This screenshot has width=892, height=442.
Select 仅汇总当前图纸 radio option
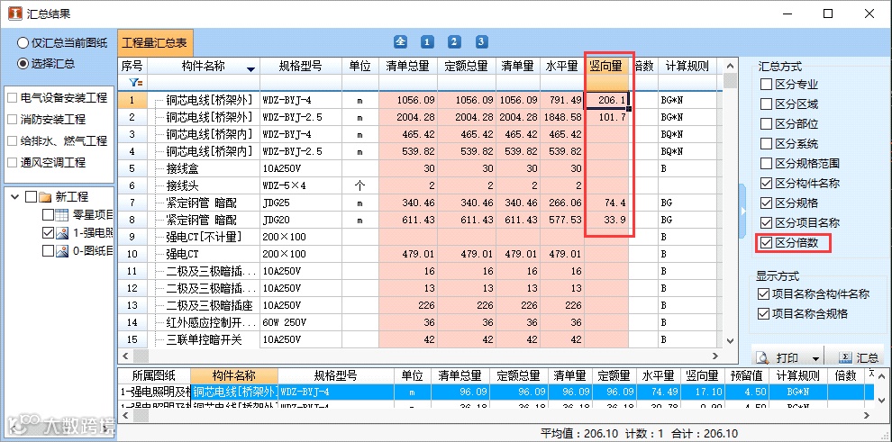(23, 42)
